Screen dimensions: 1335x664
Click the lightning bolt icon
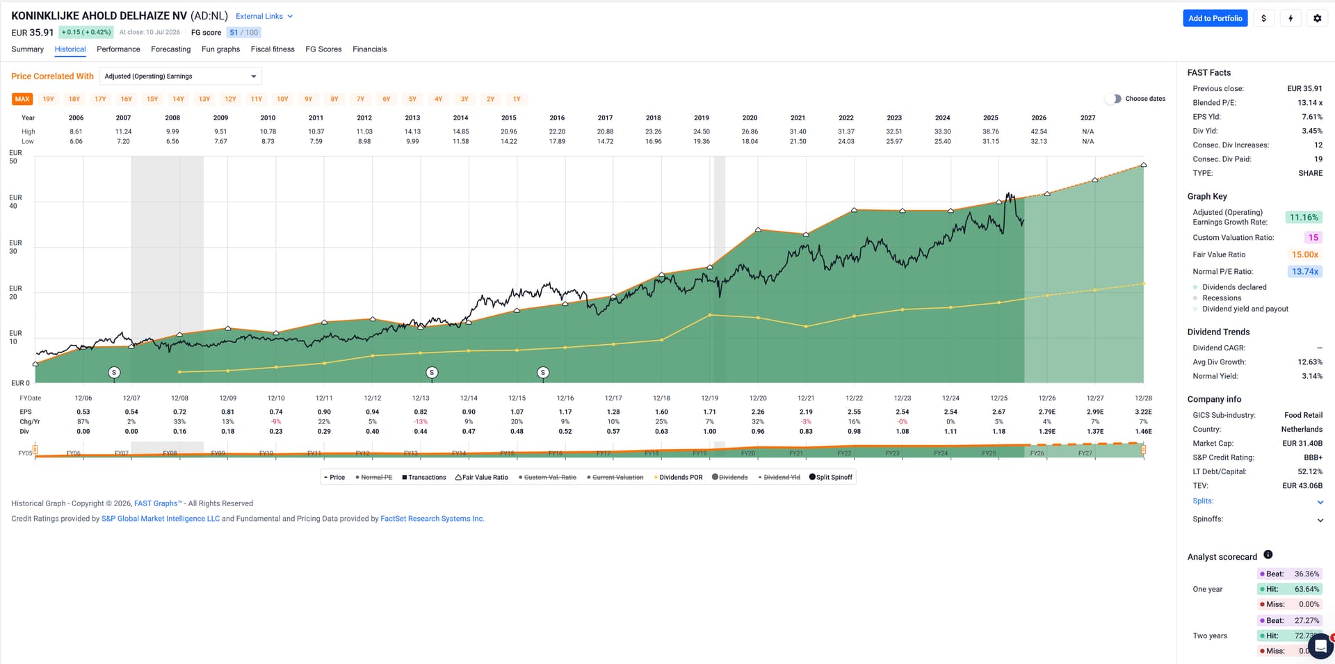point(1290,18)
